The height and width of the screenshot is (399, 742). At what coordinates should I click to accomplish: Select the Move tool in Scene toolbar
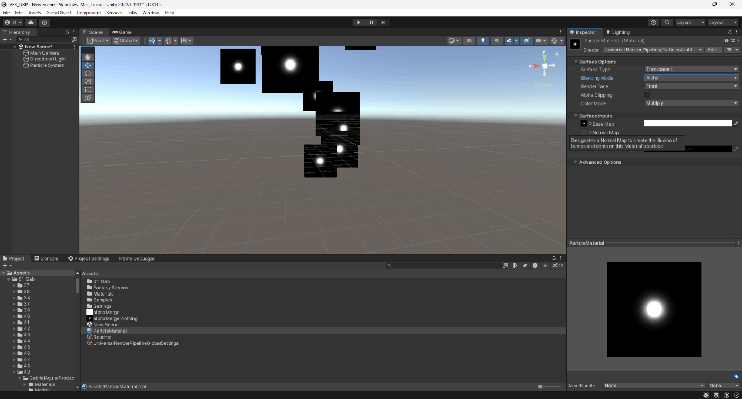coord(88,65)
